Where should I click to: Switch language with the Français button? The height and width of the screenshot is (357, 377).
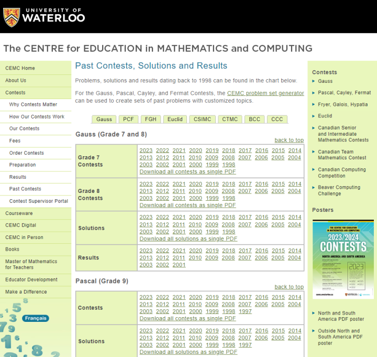(36, 318)
